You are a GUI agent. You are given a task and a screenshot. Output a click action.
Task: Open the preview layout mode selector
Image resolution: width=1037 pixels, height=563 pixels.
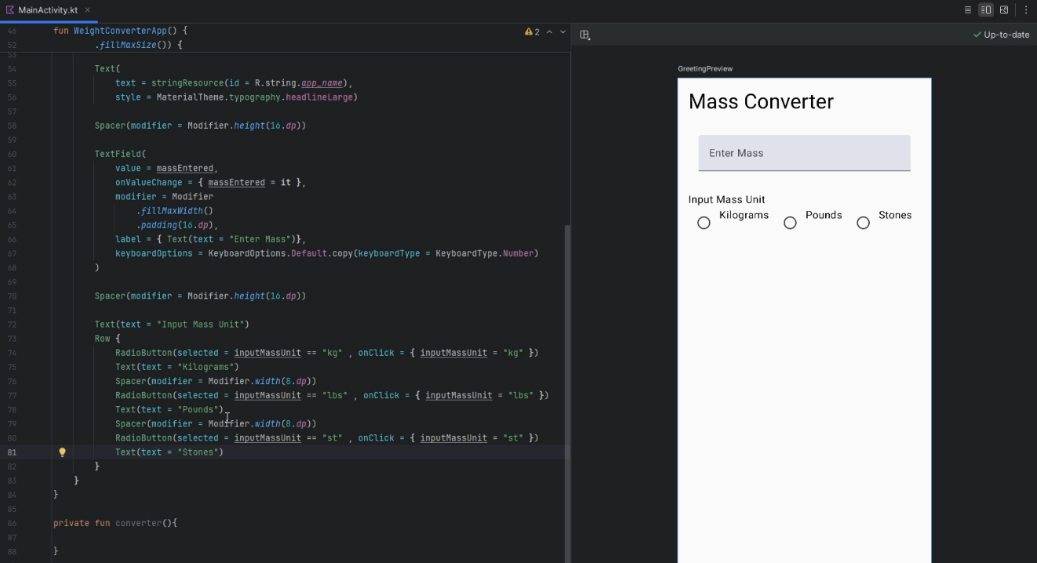[x=585, y=35]
